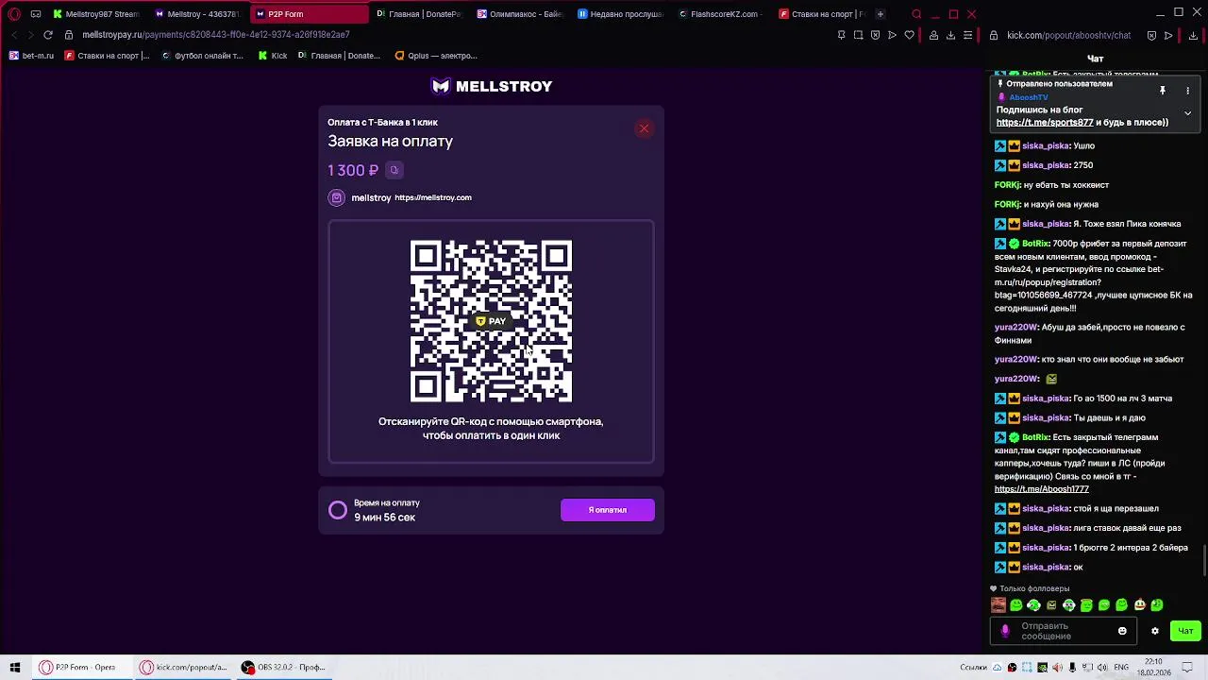The width and height of the screenshot is (1208, 680).
Task: Copy the 1 300 ₽ amount
Action: 394,170
